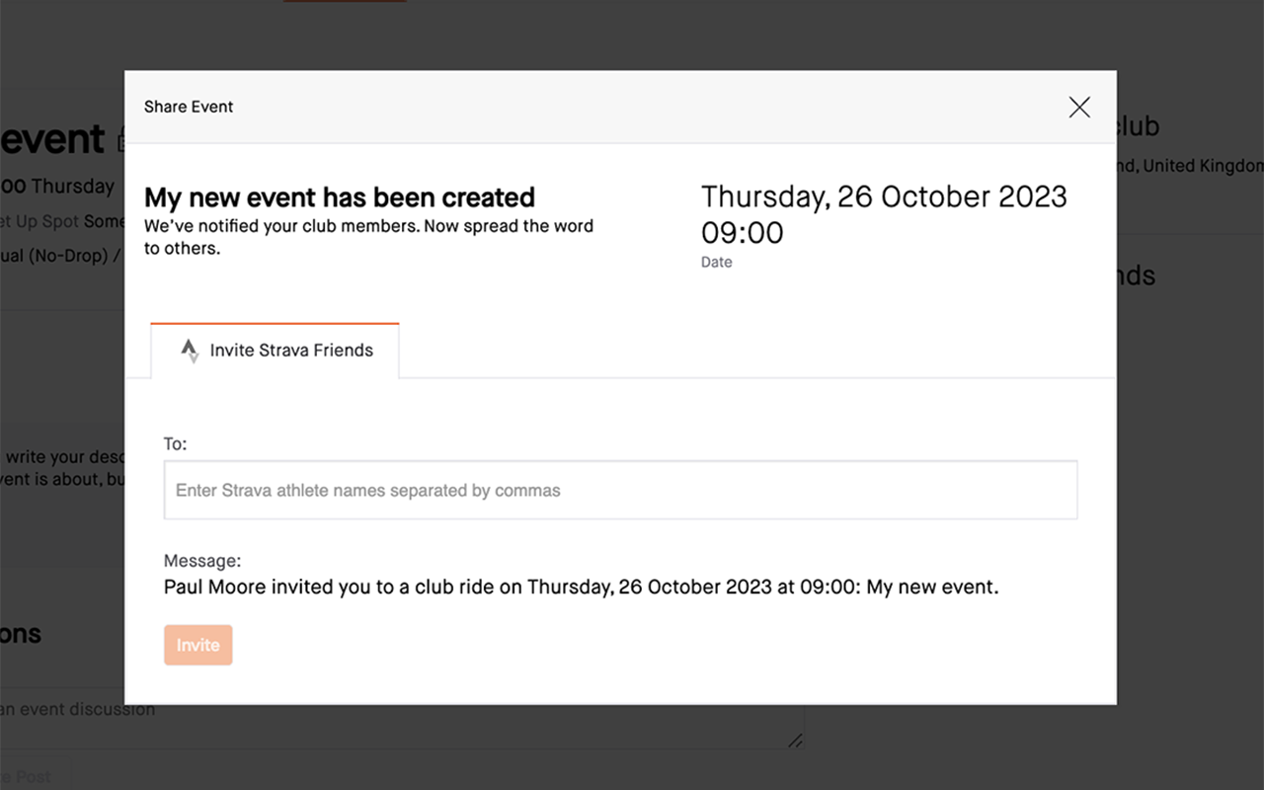The image size is (1264, 790).
Task: Click the small Date label under the time
Action: pos(717,263)
